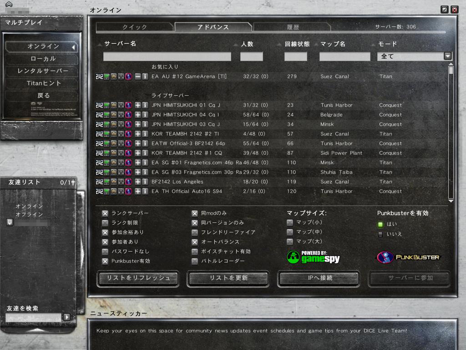The height and width of the screenshot is (350, 466).
Task: Add EATW Official-3 BF2142 64p to favorites
Action: pos(137,144)
